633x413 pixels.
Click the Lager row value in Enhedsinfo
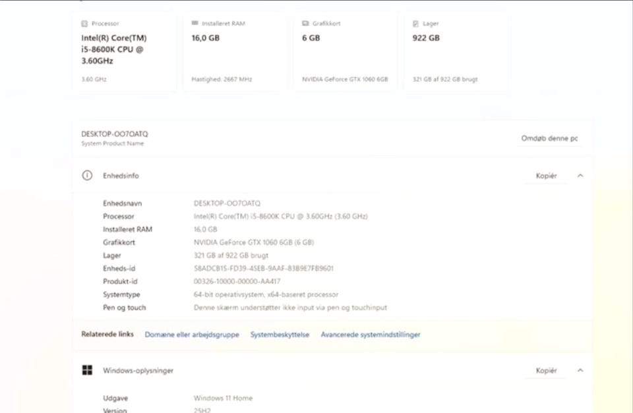pos(231,256)
